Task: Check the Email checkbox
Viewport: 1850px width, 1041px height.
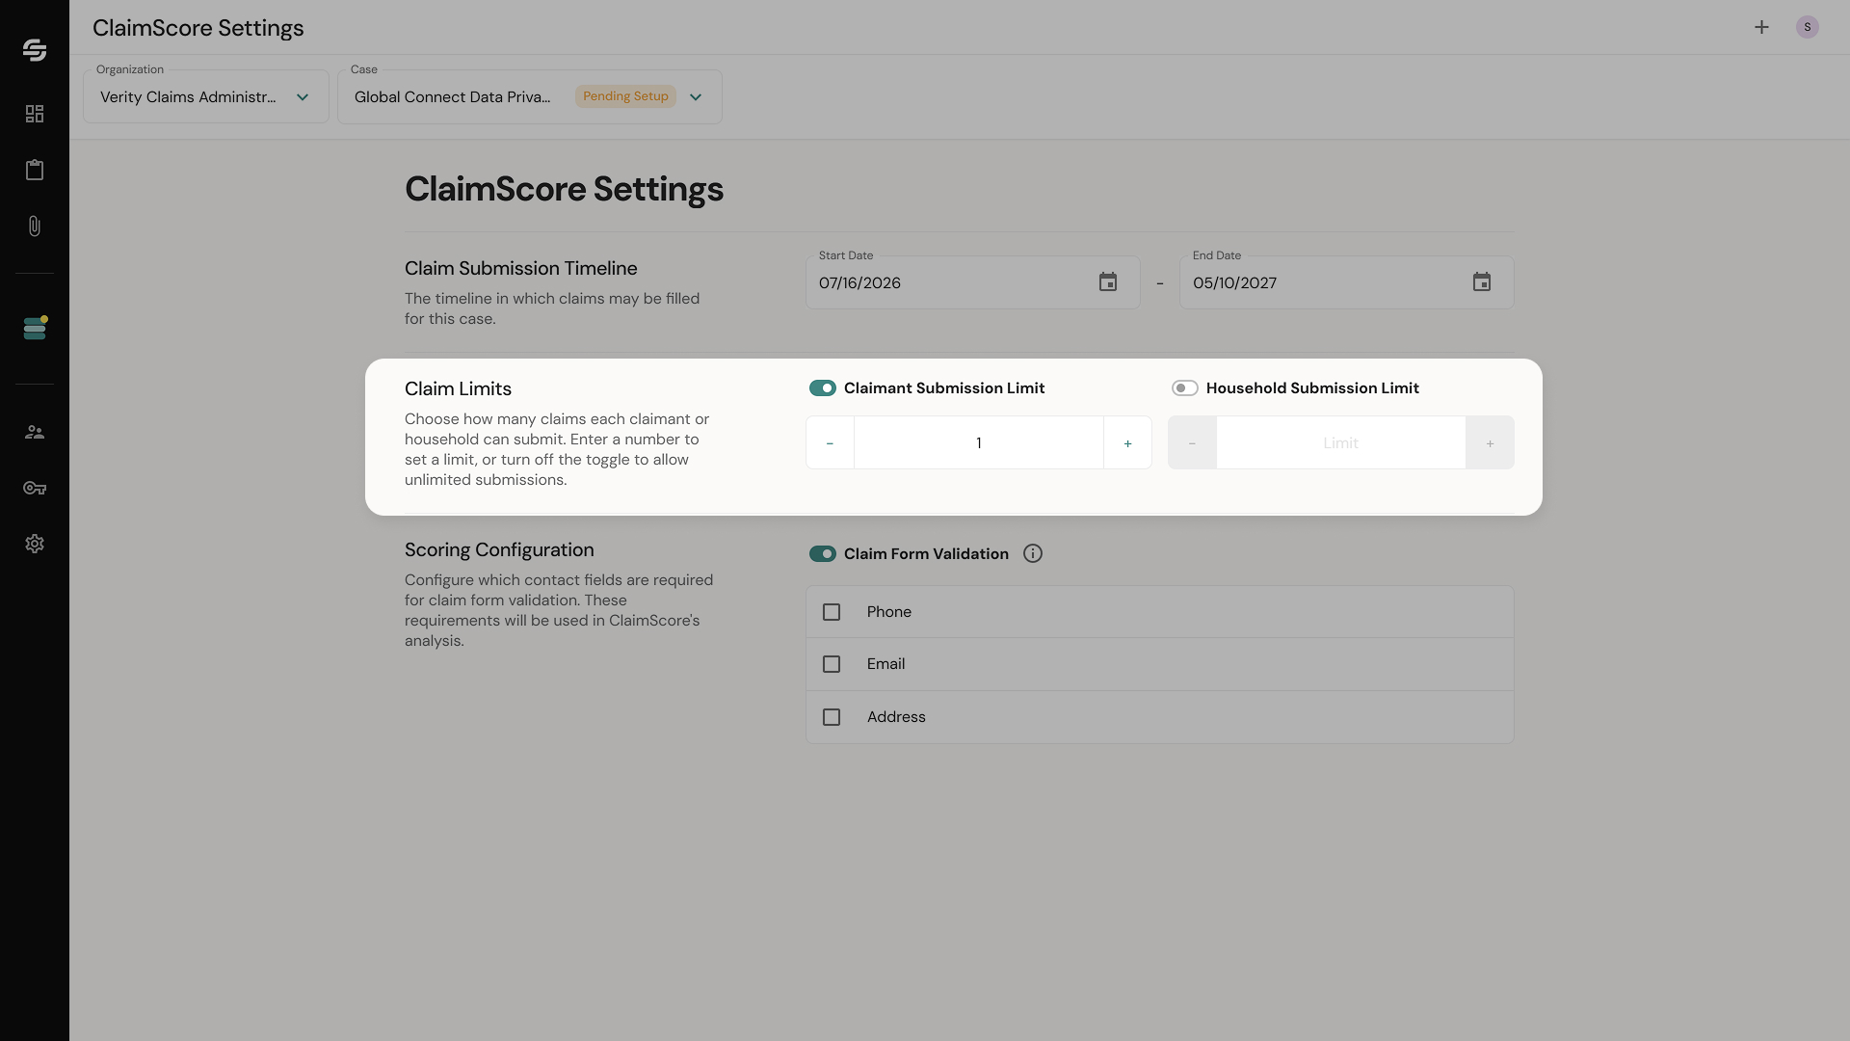Action: [x=832, y=664]
